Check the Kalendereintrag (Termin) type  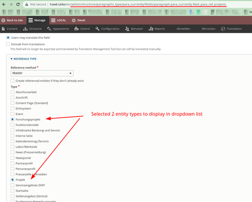13,141
